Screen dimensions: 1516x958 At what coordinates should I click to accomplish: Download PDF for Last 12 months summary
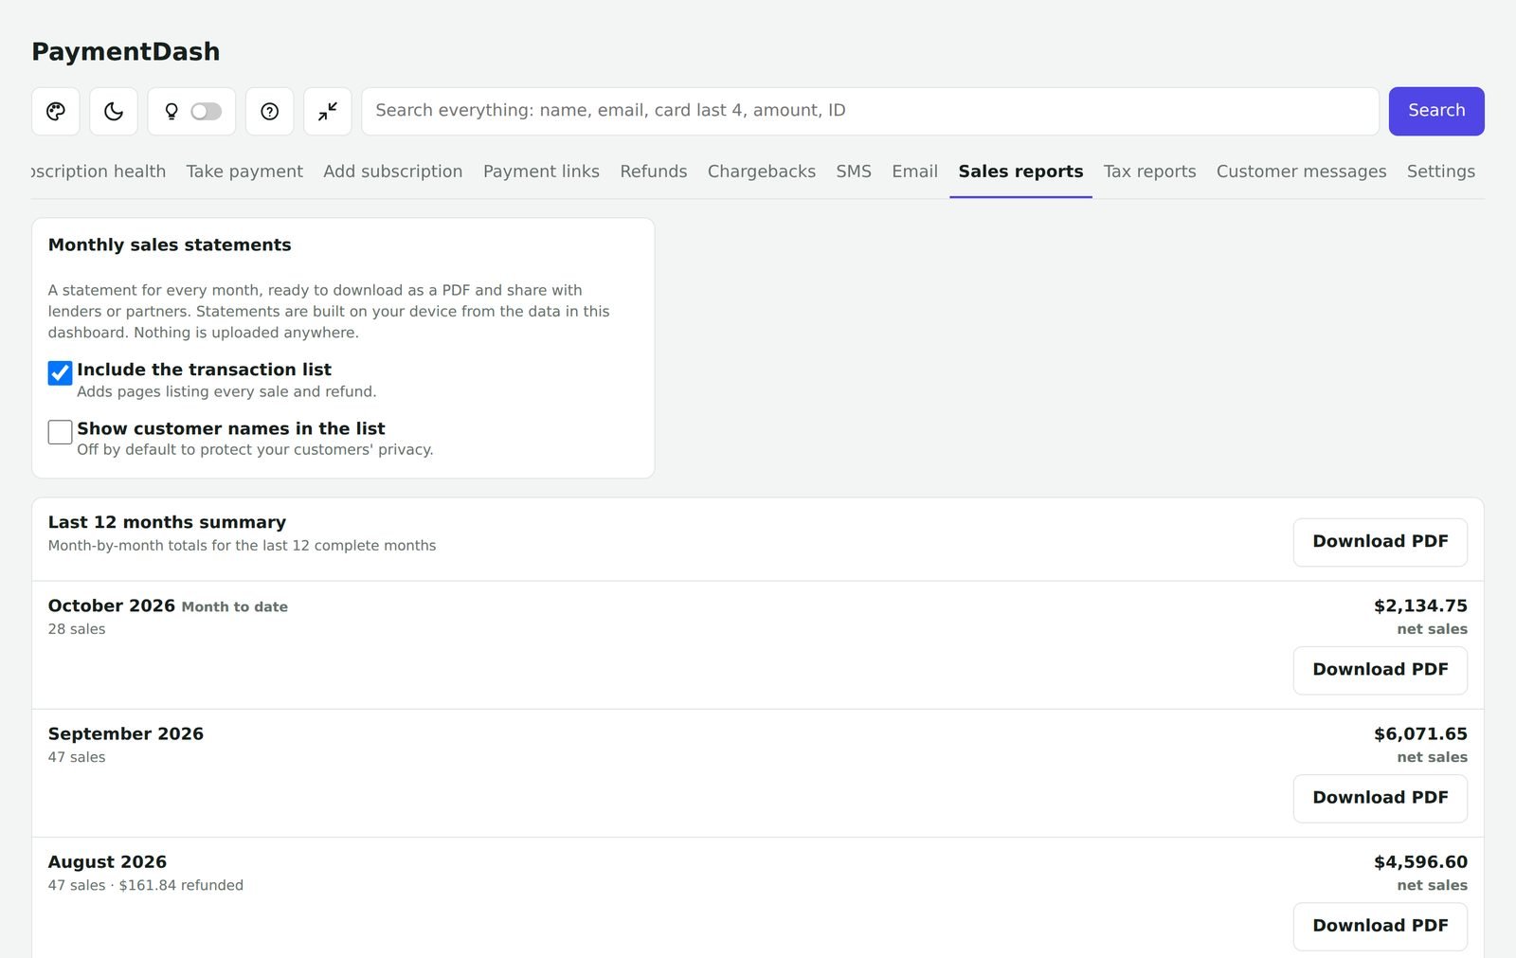click(x=1381, y=542)
